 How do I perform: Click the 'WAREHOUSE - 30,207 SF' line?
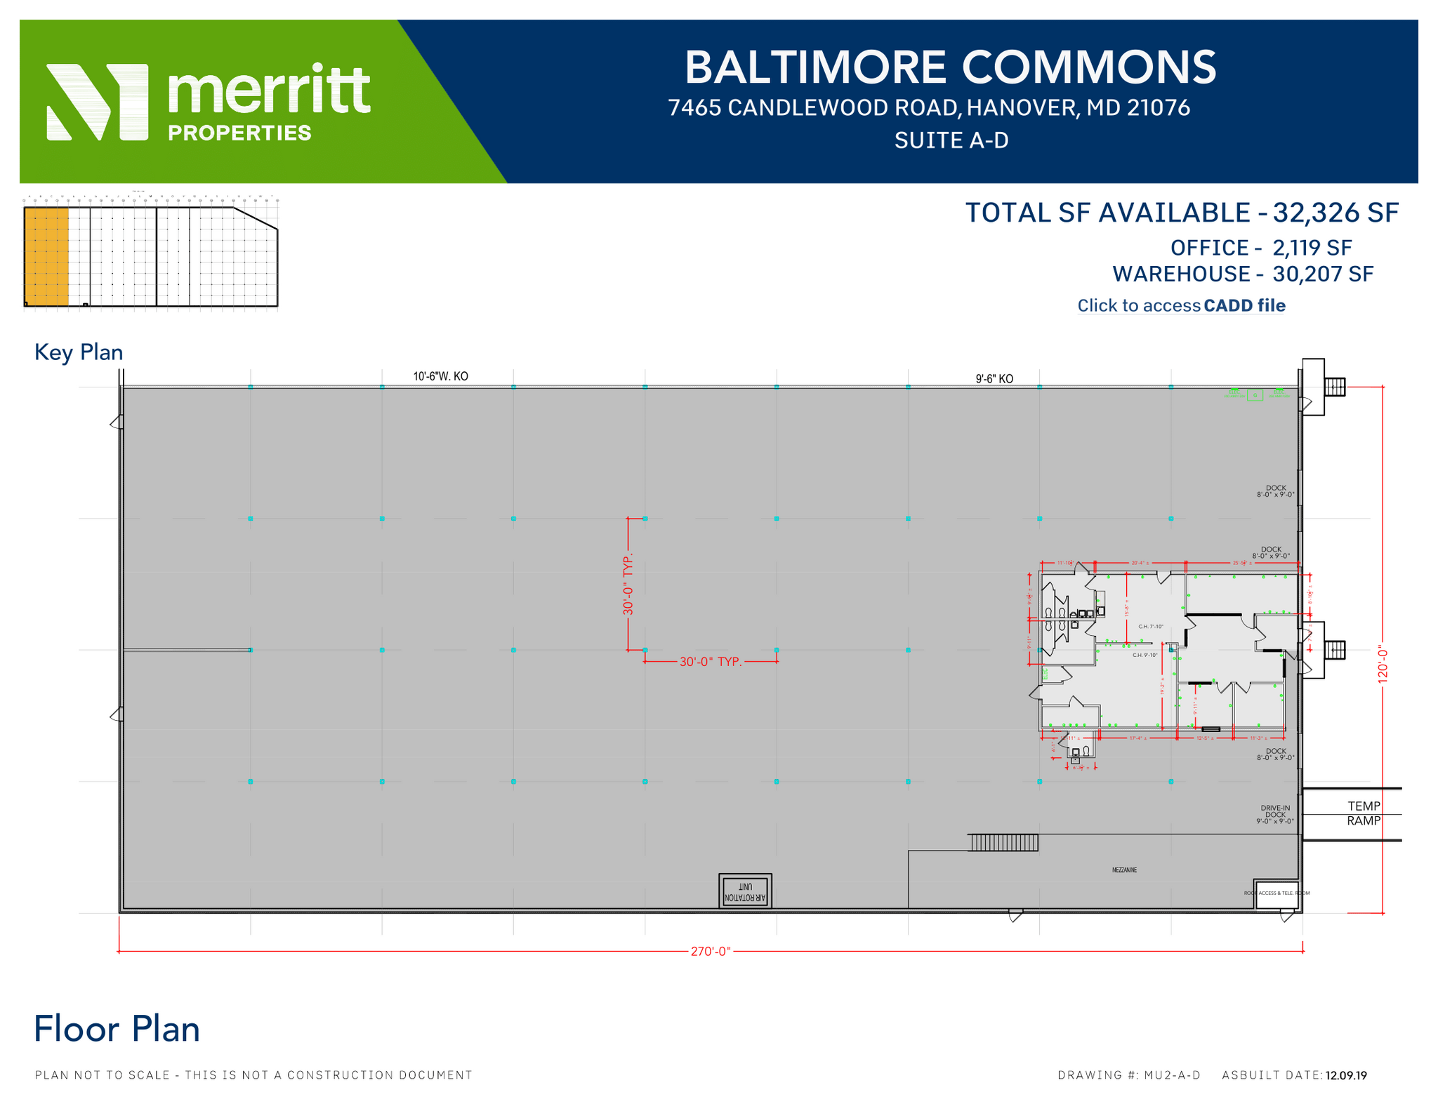1243,274
